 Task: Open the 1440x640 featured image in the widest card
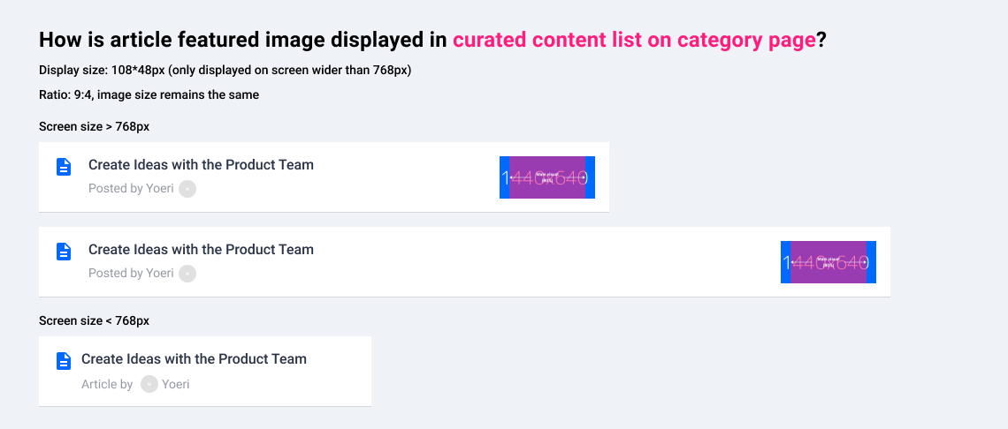pos(828,262)
